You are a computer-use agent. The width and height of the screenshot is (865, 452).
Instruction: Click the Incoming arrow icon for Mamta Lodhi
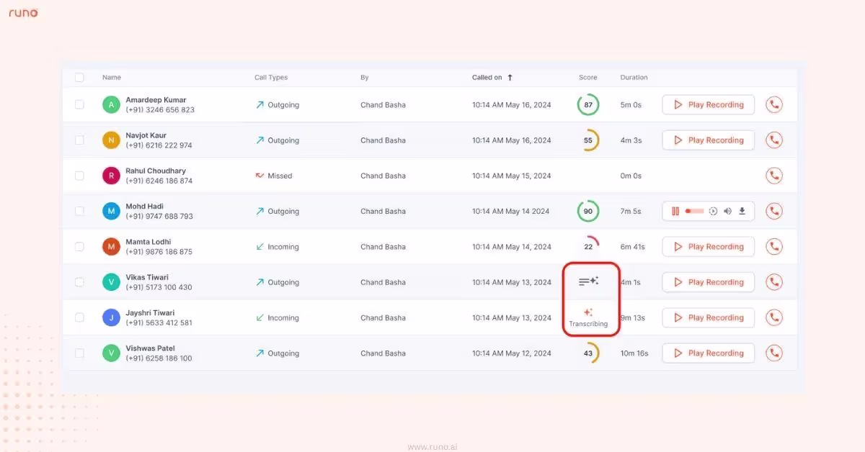pyautogui.click(x=260, y=246)
